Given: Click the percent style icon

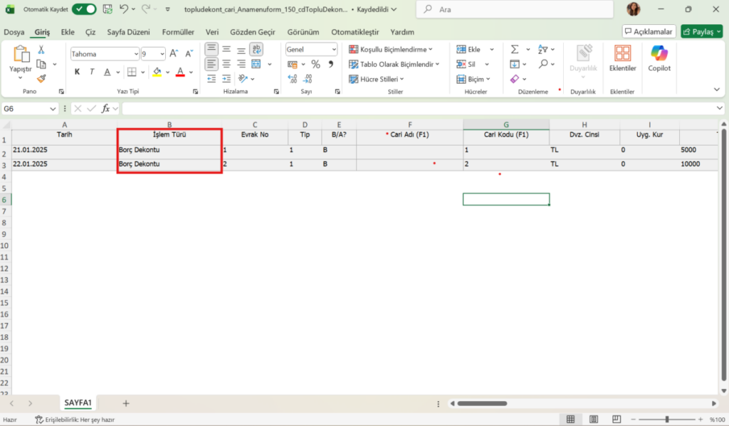Looking at the screenshot, I should coord(315,65).
